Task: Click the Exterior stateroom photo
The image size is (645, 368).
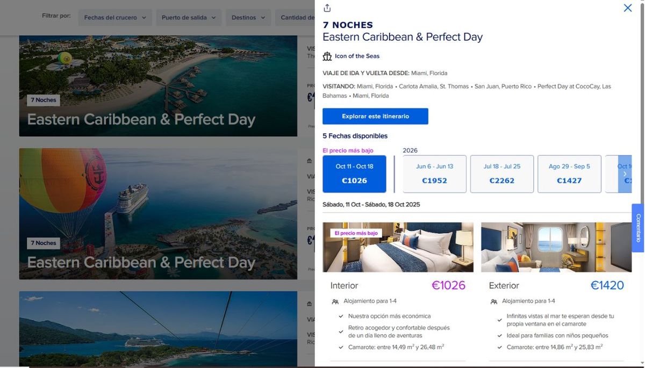Action: (556, 247)
